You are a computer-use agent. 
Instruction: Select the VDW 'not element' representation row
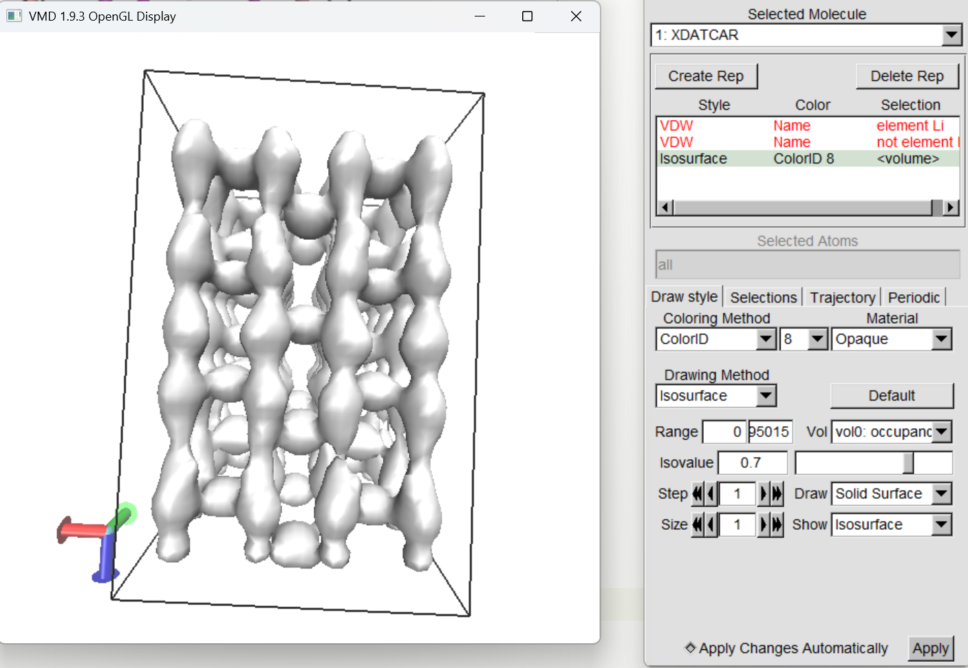(808, 142)
